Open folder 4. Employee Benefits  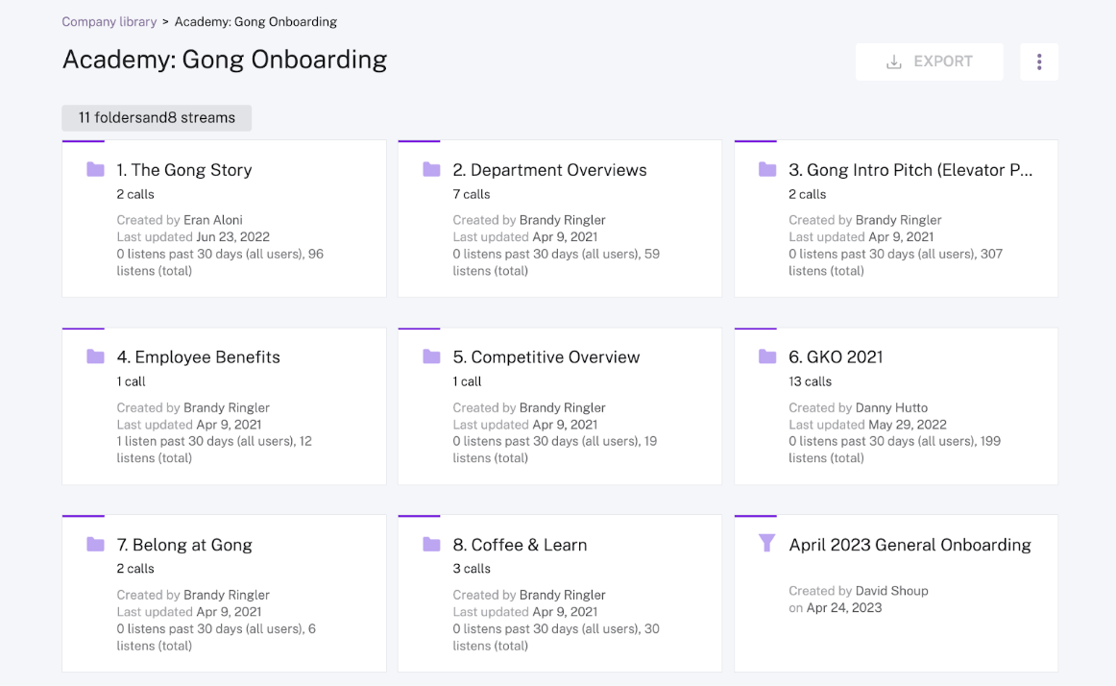point(199,356)
